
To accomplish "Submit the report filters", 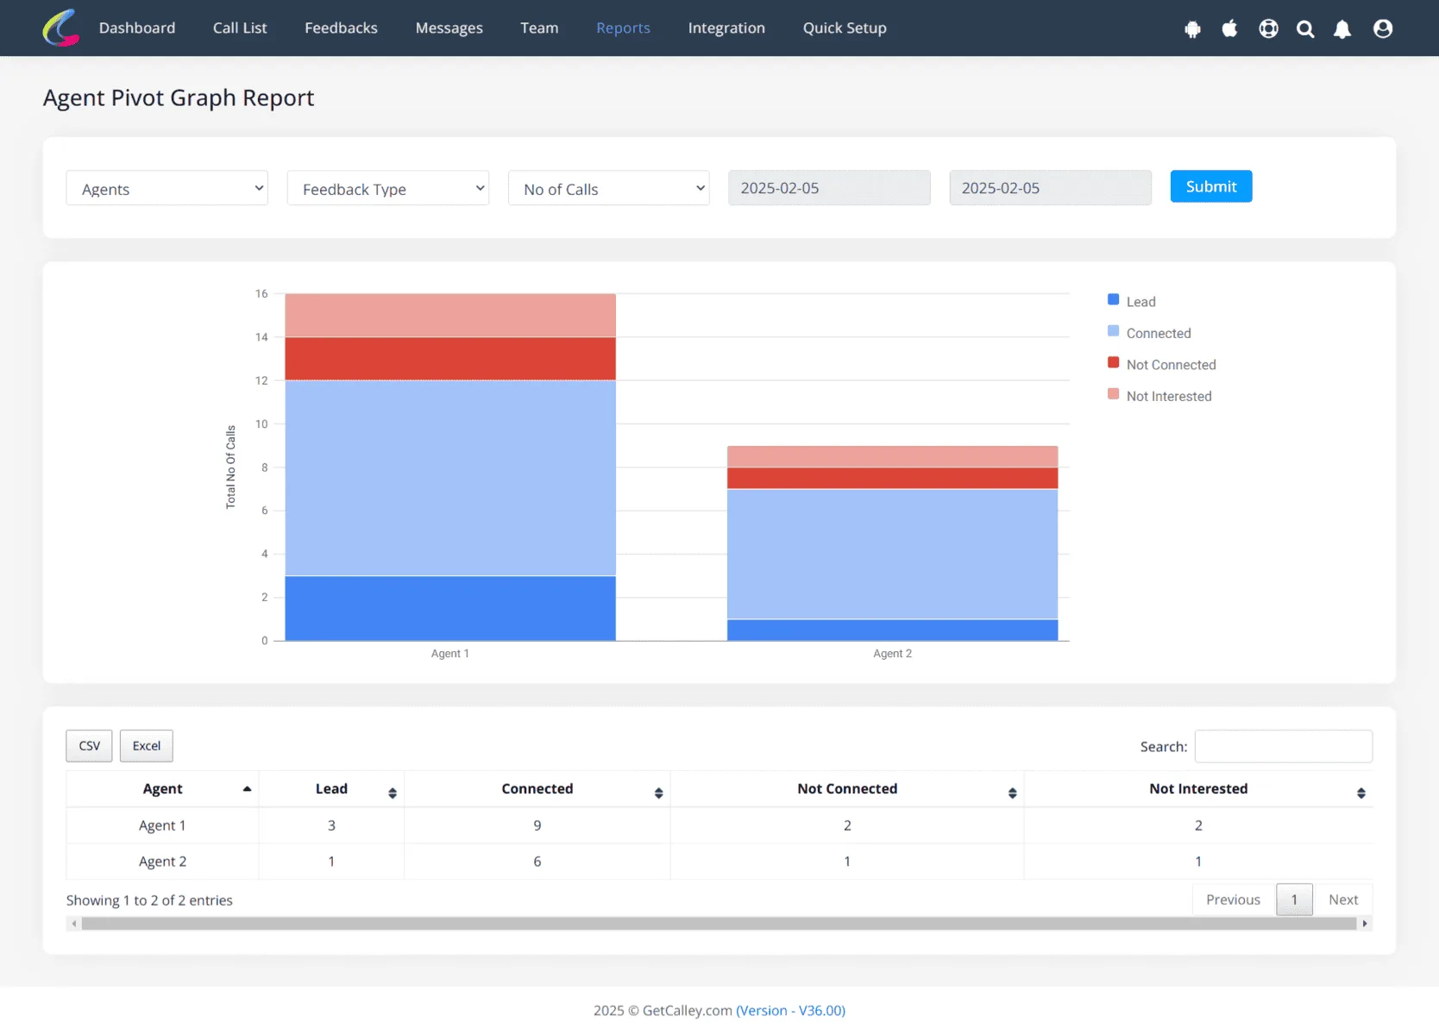I will [x=1211, y=186].
